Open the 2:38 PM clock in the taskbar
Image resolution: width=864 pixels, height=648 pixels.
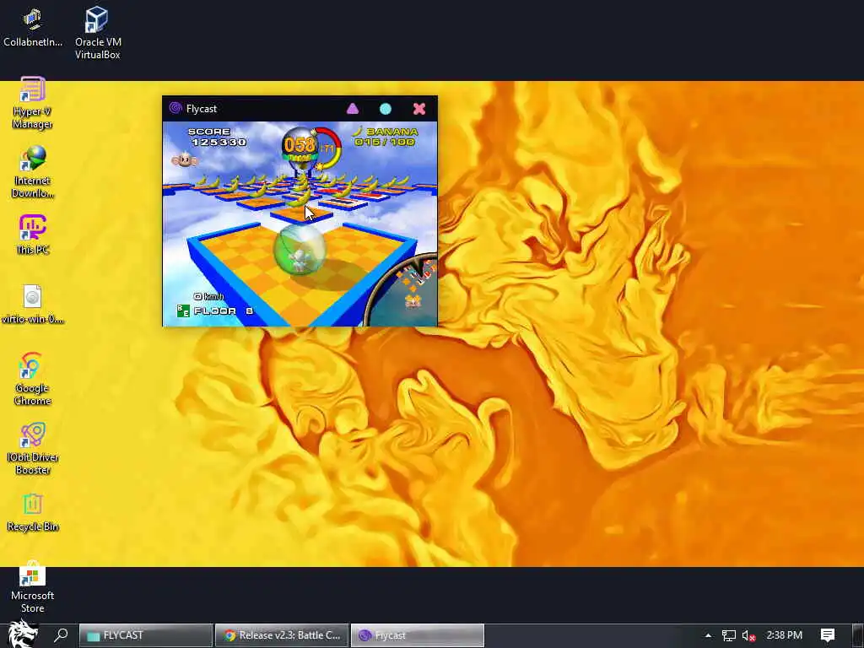(784, 635)
